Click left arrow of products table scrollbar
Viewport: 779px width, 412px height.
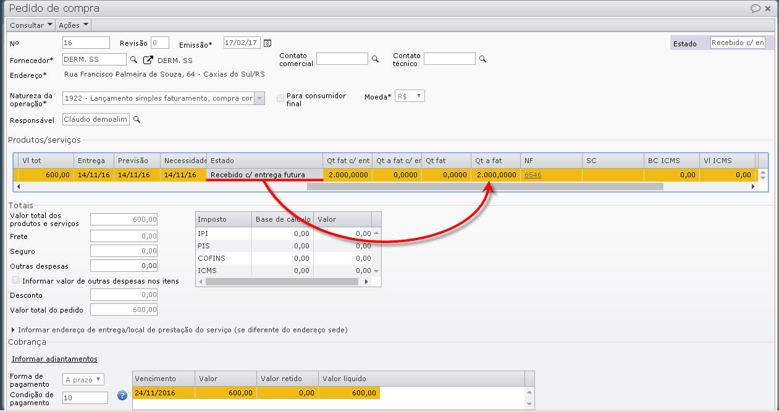tap(19, 186)
